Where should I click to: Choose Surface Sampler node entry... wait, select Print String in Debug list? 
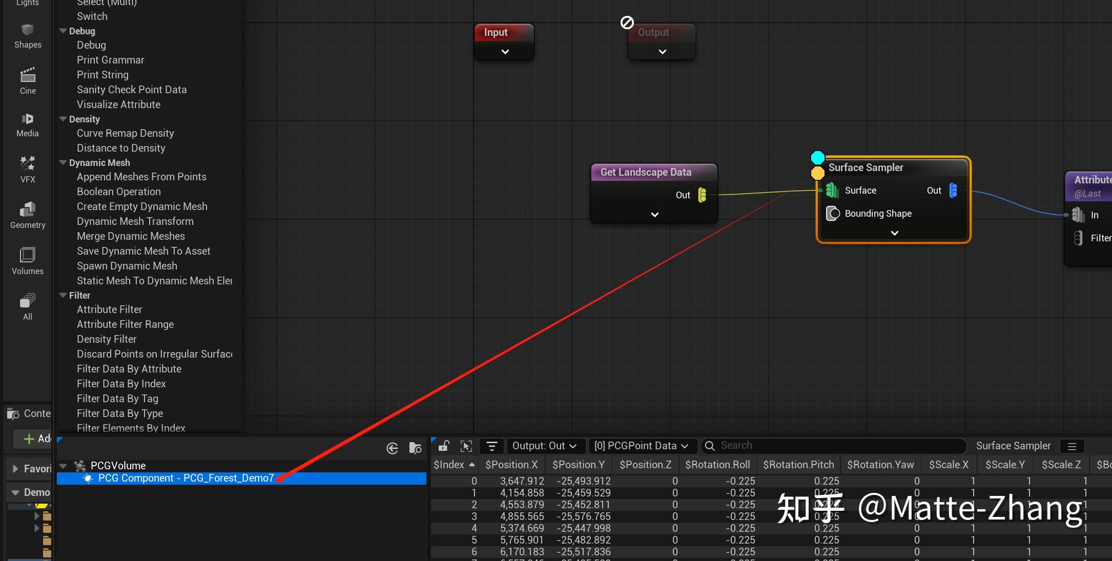click(x=102, y=74)
